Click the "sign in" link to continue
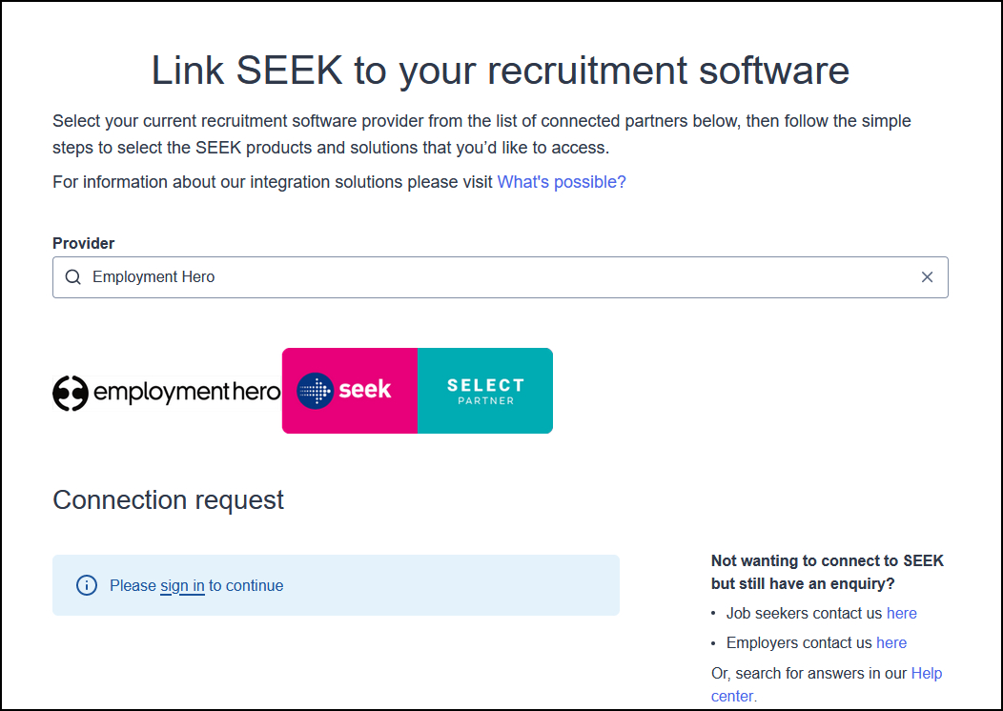 [182, 586]
